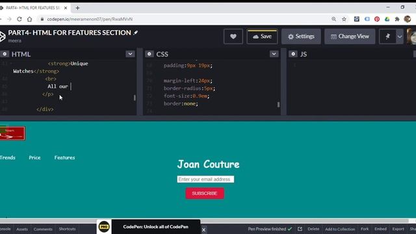Open CSS editor settings gear
Screen dimensions: 416x234
pyautogui.click(x=149, y=54)
